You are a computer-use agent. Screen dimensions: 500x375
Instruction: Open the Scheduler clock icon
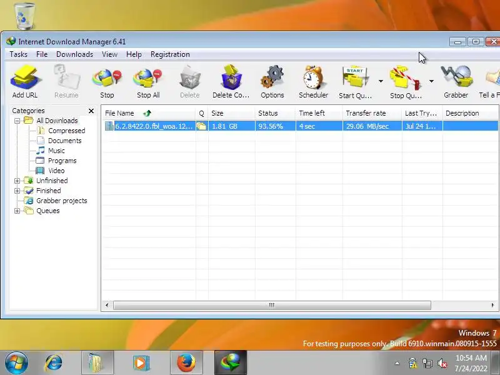click(x=314, y=81)
